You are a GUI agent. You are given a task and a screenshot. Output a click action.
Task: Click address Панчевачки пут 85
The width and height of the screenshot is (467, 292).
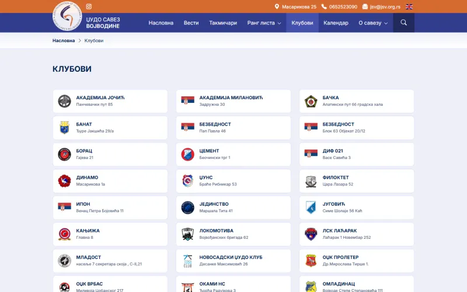coord(95,105)
